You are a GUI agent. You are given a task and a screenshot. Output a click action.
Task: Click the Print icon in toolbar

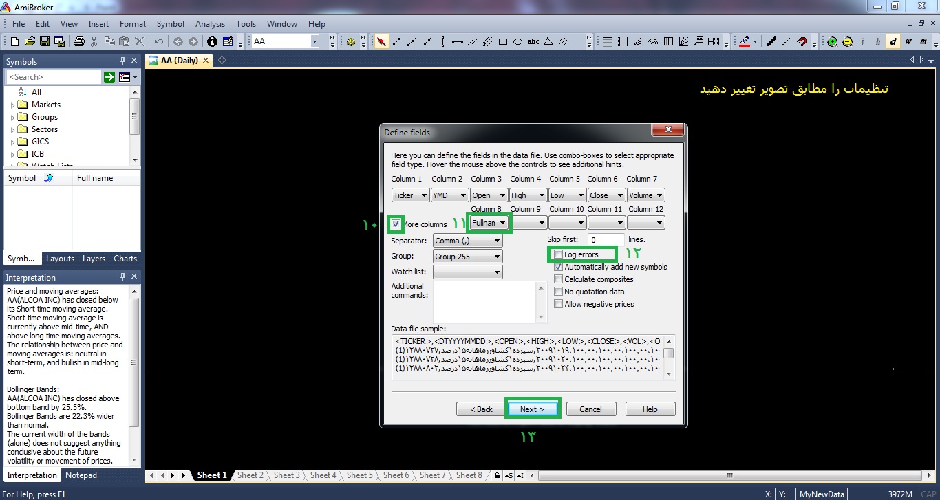click(x=78, y=42)
